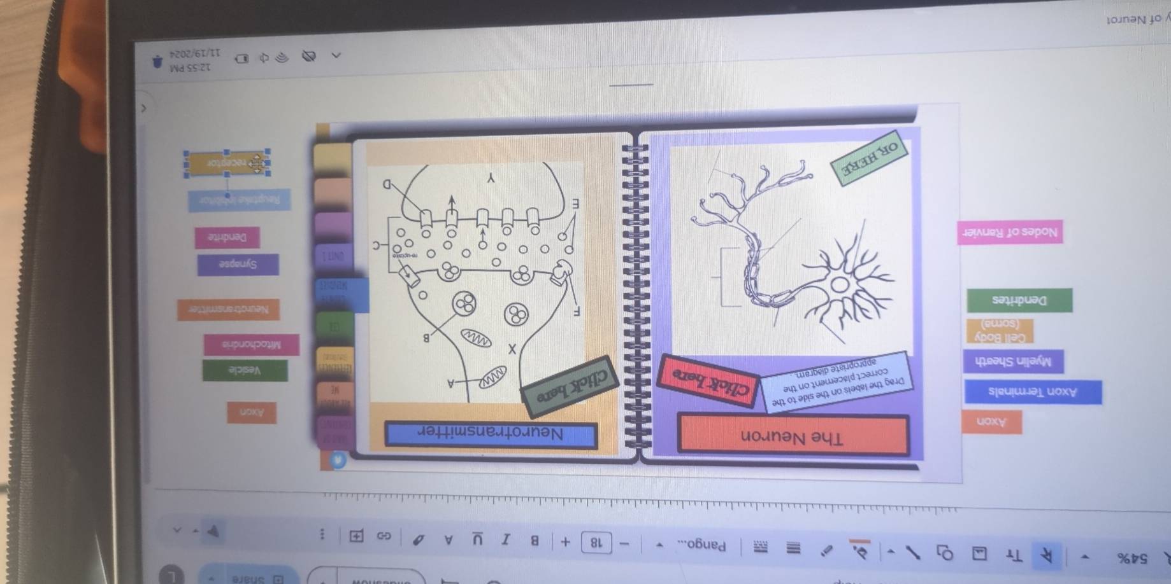Select the line tool
The height and width of the screenshot is (584, 1171).
click(913, 552)
